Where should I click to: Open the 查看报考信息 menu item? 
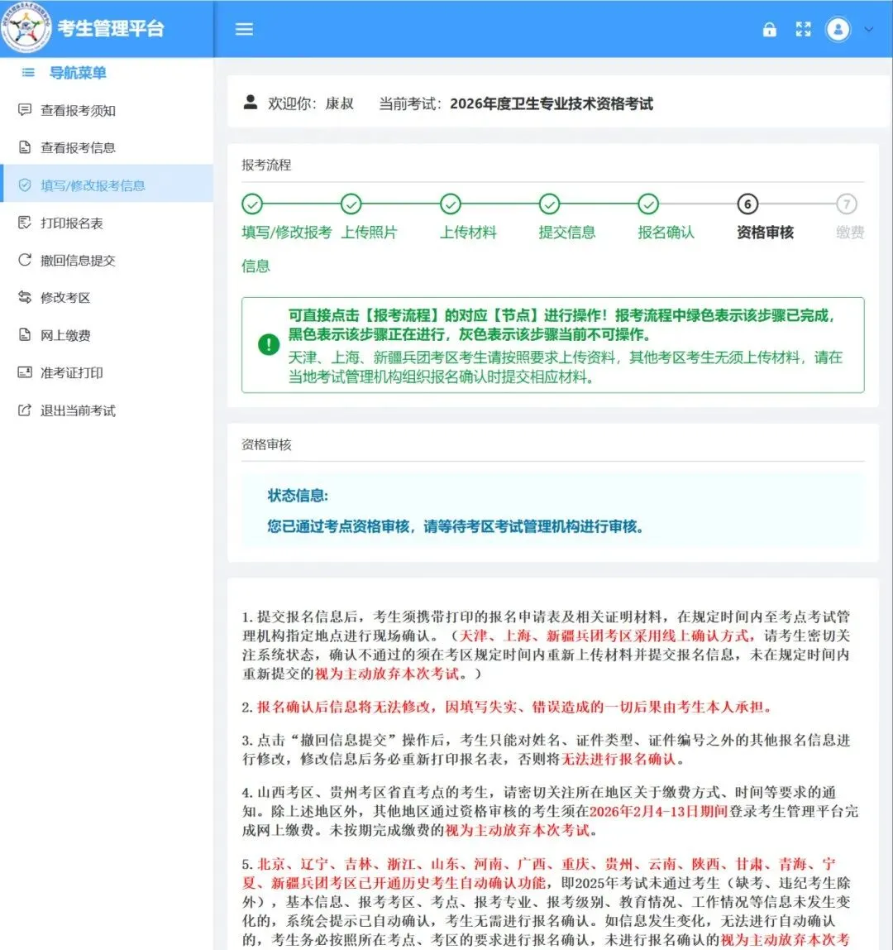pyautogui.click(x=107, y=148)
